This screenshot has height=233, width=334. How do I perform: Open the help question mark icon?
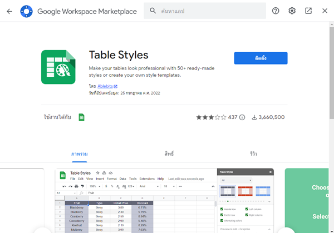point(276,11)
